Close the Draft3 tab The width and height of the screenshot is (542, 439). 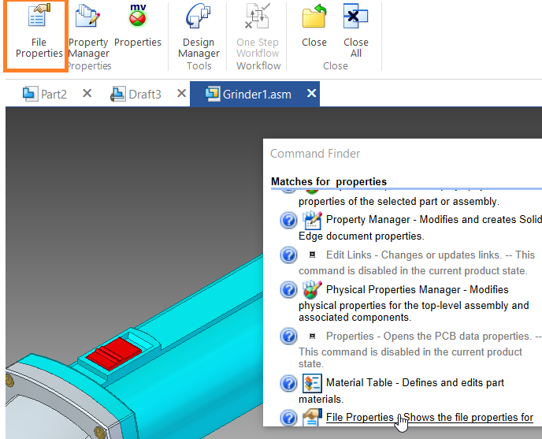pos(181,94)
